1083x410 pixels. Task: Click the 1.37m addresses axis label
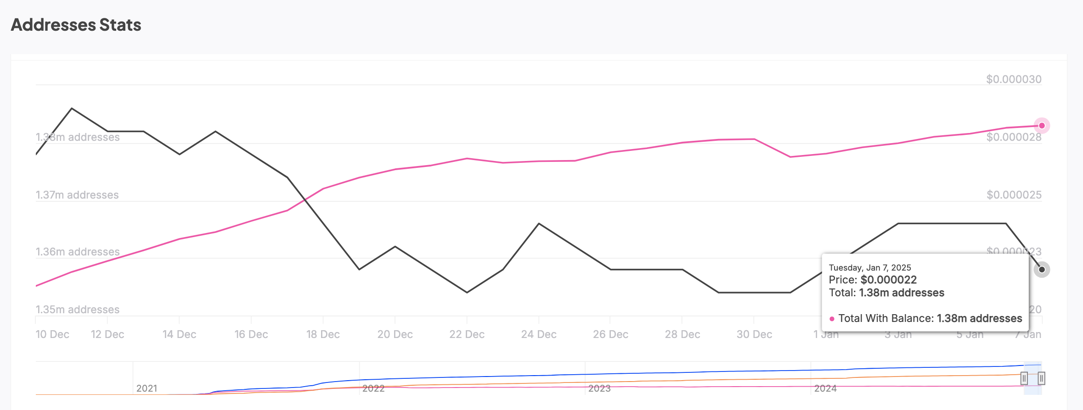(77, 195)
